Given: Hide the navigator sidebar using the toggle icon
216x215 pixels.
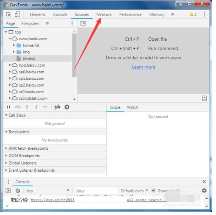Looking at the screenshot, I should (x=83, y=23).
